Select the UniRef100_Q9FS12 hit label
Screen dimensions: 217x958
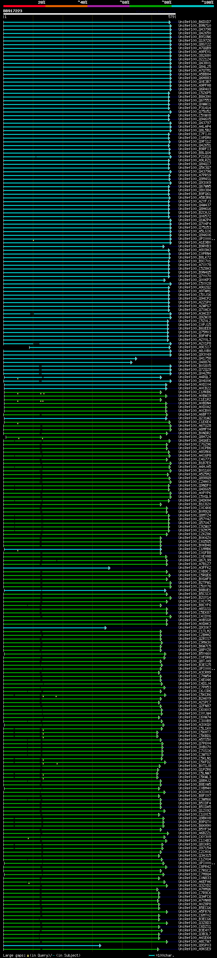point(195,142)
